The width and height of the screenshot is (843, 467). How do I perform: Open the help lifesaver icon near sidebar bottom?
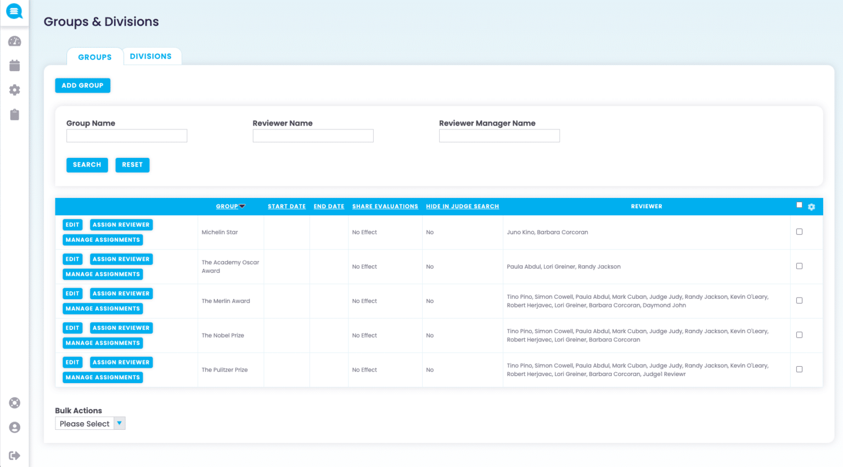pos(14,403)
